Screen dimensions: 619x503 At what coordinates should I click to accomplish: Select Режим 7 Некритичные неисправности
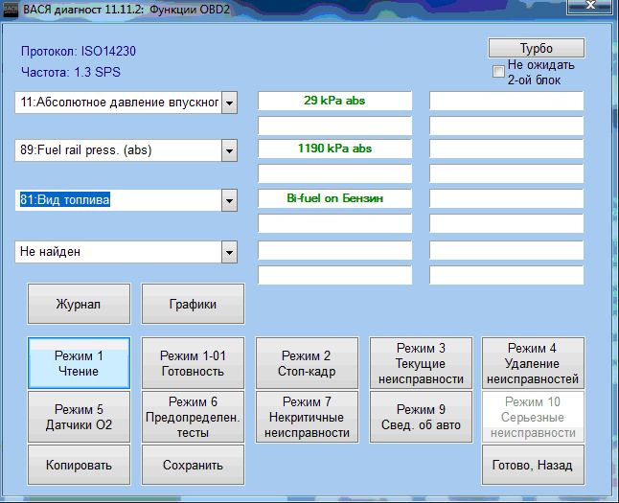click(307, 417)
